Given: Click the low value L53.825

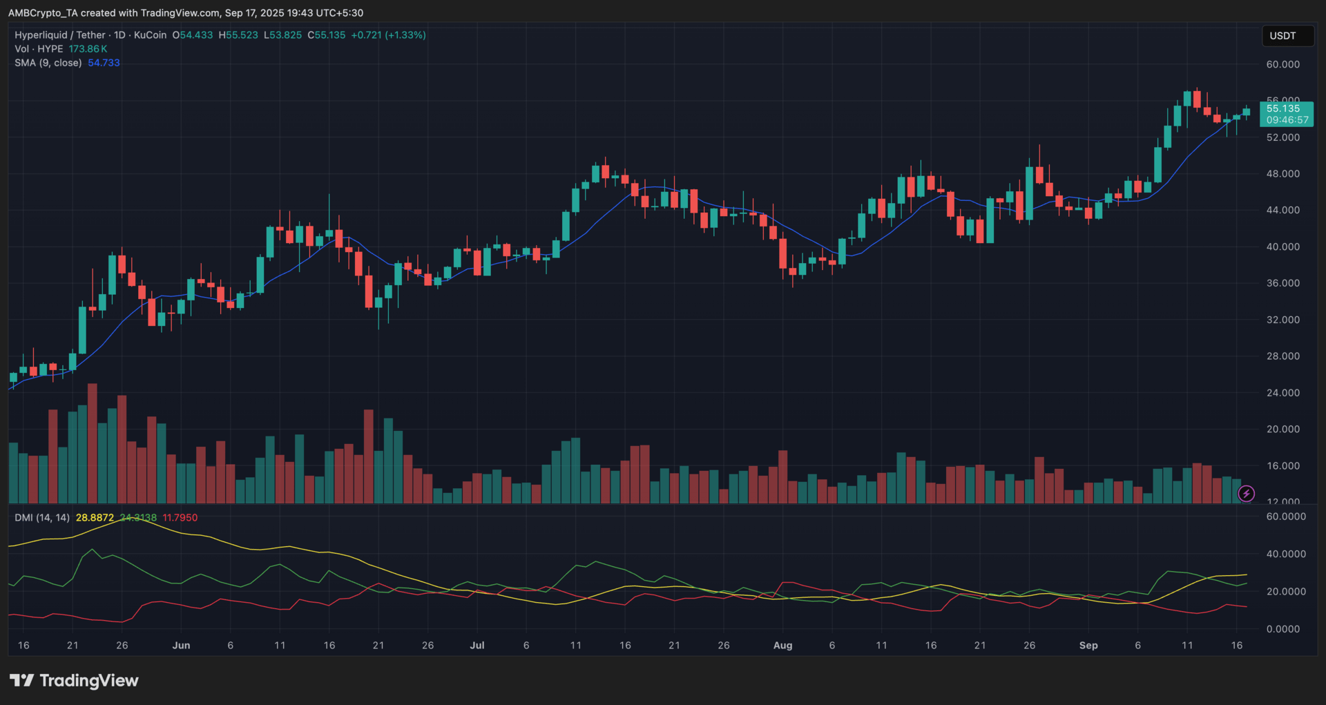Looking at the screenshot, I should tap(282, 35).
